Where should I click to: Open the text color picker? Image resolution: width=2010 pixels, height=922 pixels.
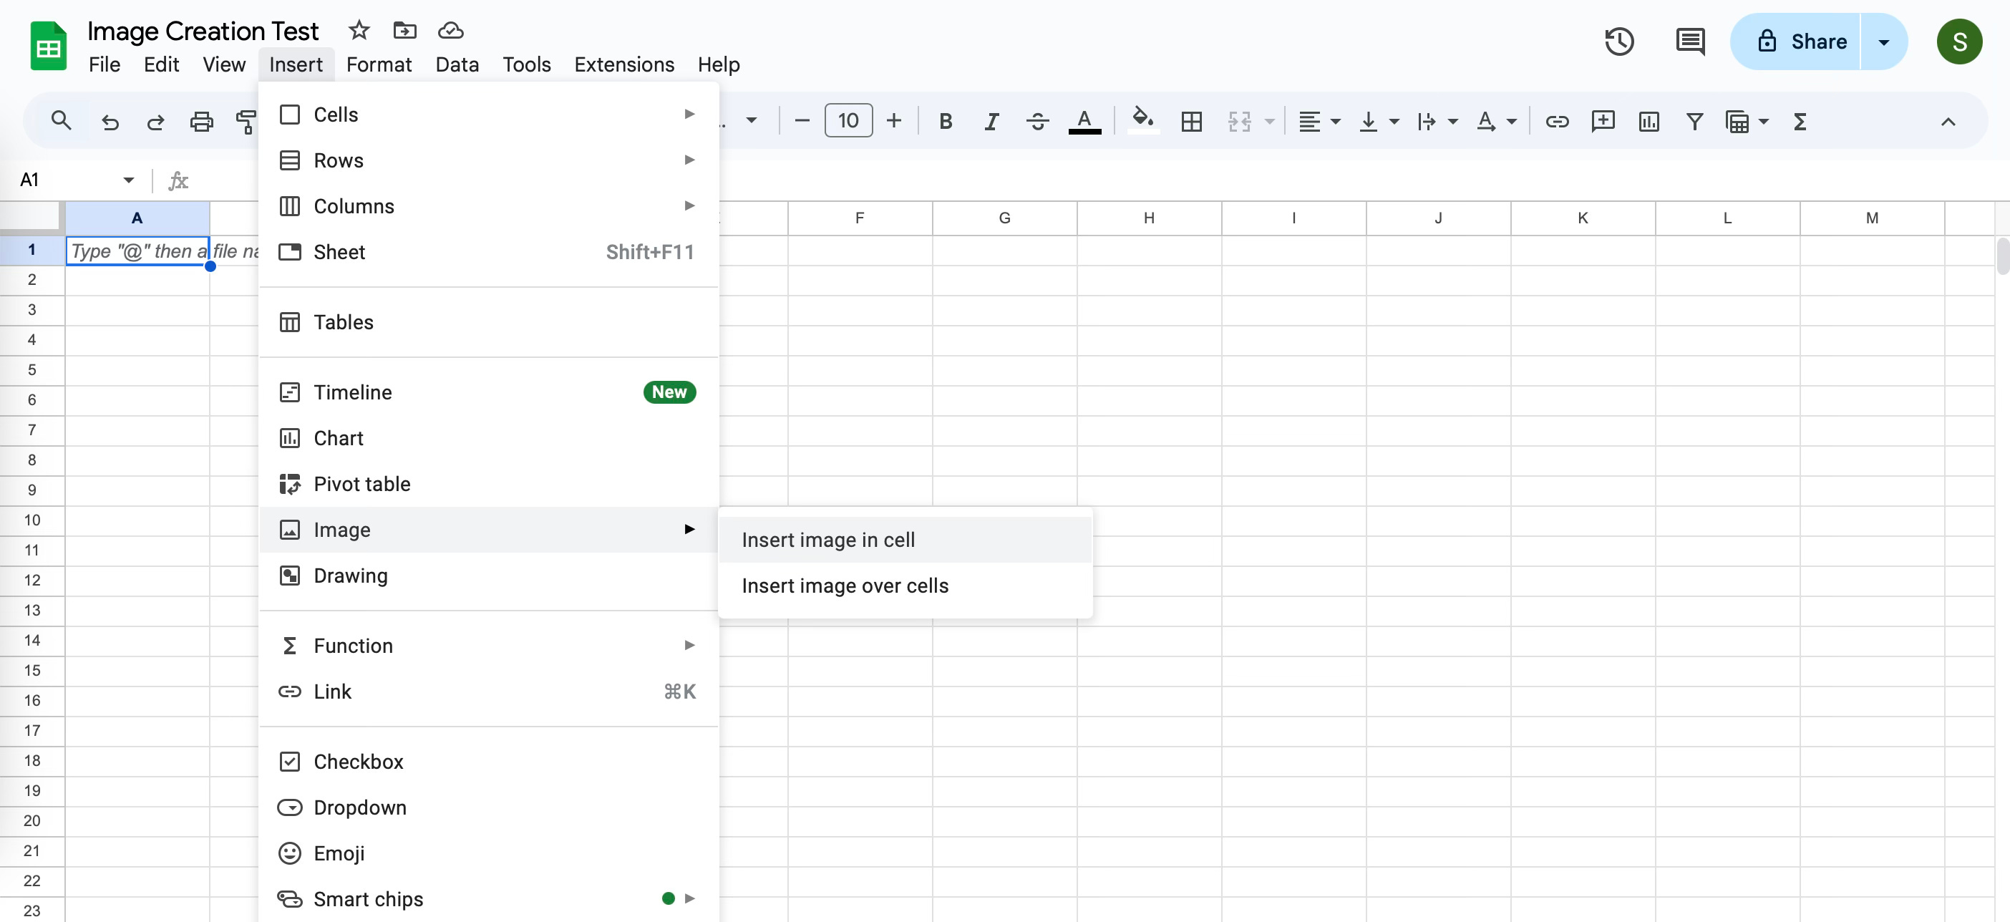click(1084, 122)
